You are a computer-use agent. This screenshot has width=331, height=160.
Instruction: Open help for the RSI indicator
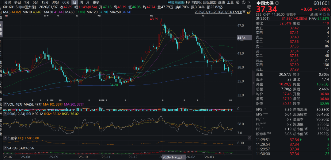coord(5,114)
